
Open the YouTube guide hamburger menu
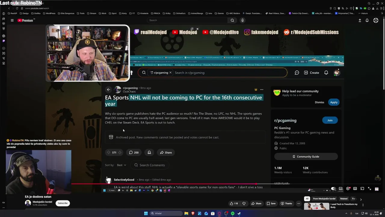(12, 20)
